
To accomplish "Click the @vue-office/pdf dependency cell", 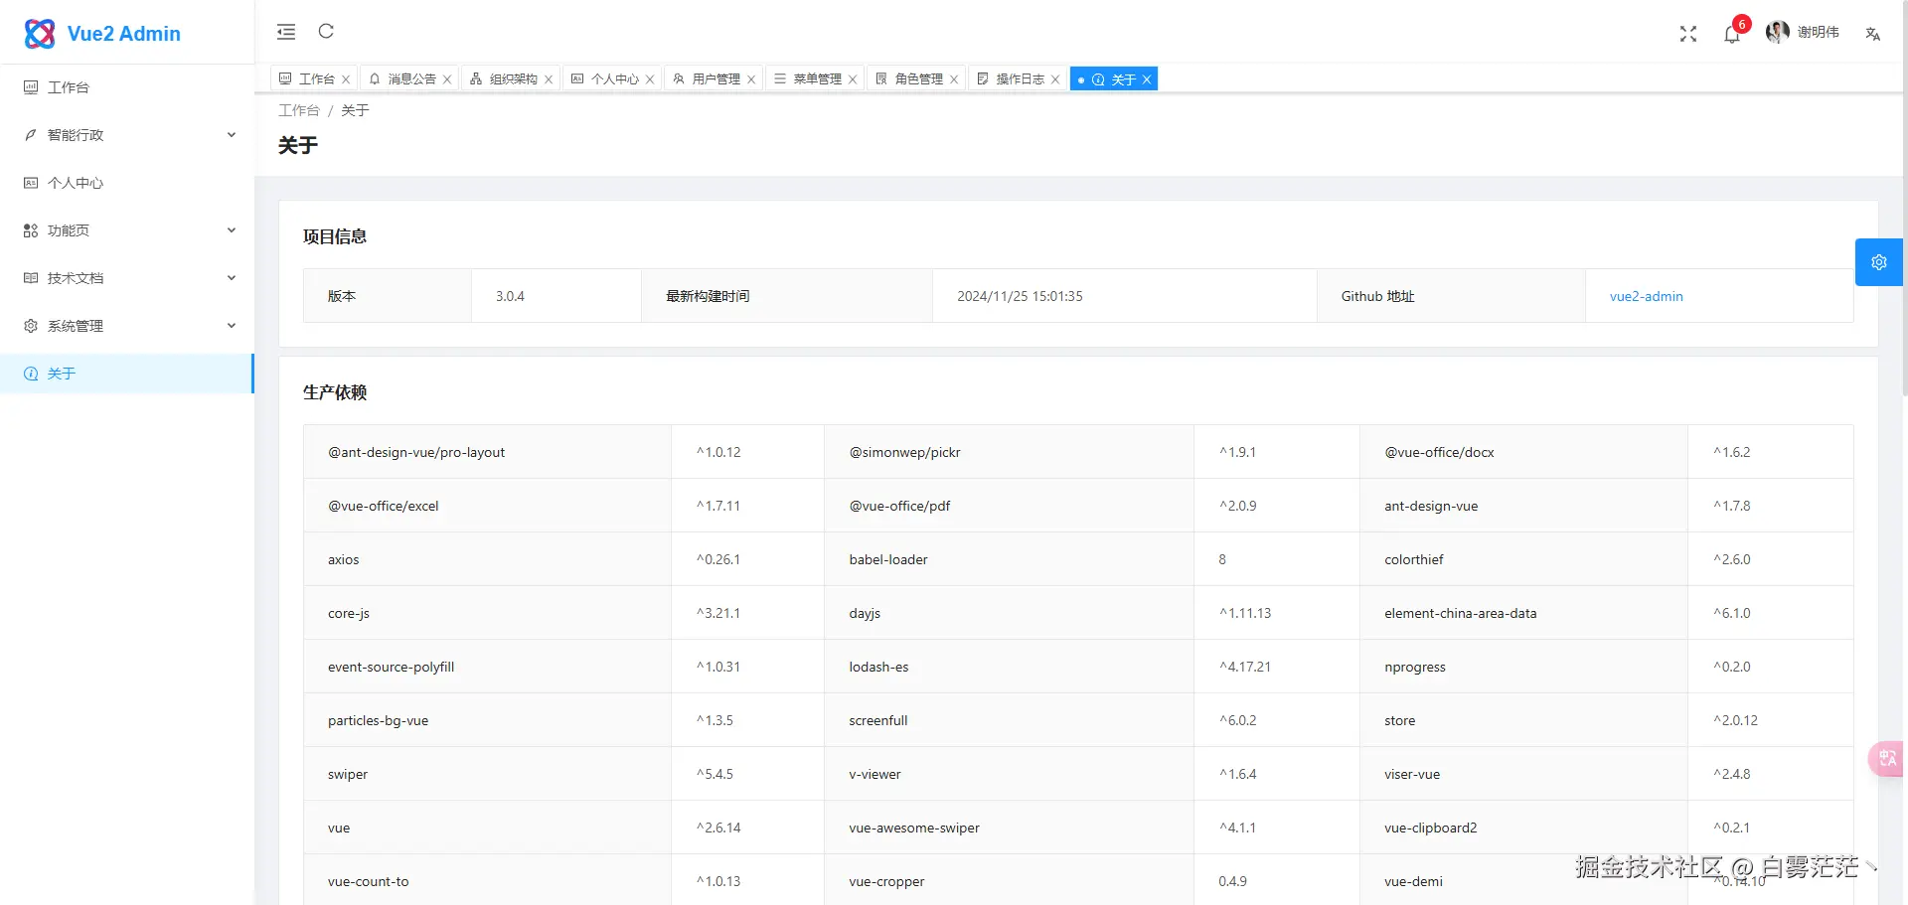I will coord(1009,506).
